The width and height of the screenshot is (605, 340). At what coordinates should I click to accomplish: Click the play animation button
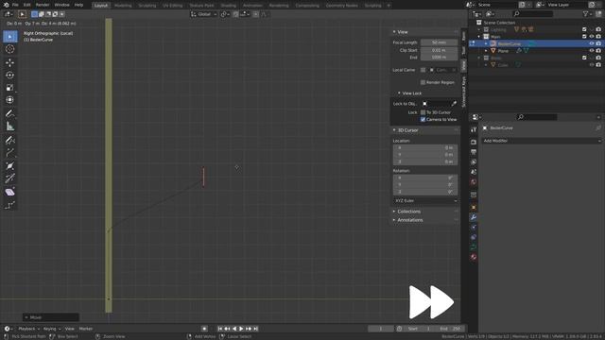pyautogui.click(x=242, y=329)
